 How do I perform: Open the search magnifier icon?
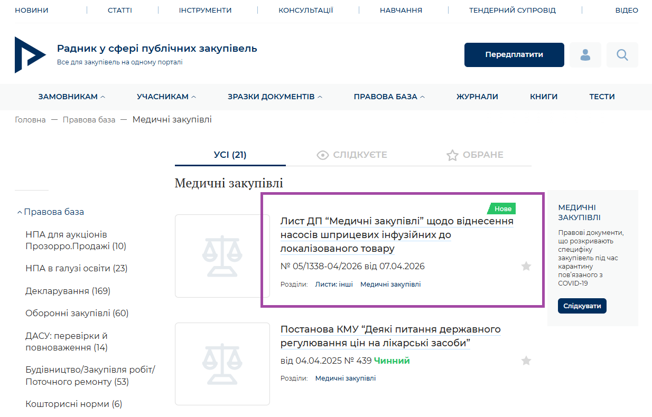coord(622,55)
